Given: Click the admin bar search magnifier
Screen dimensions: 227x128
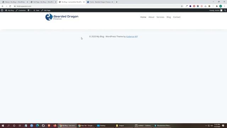Looking at the screenshot, I should [x=225, y=10].
